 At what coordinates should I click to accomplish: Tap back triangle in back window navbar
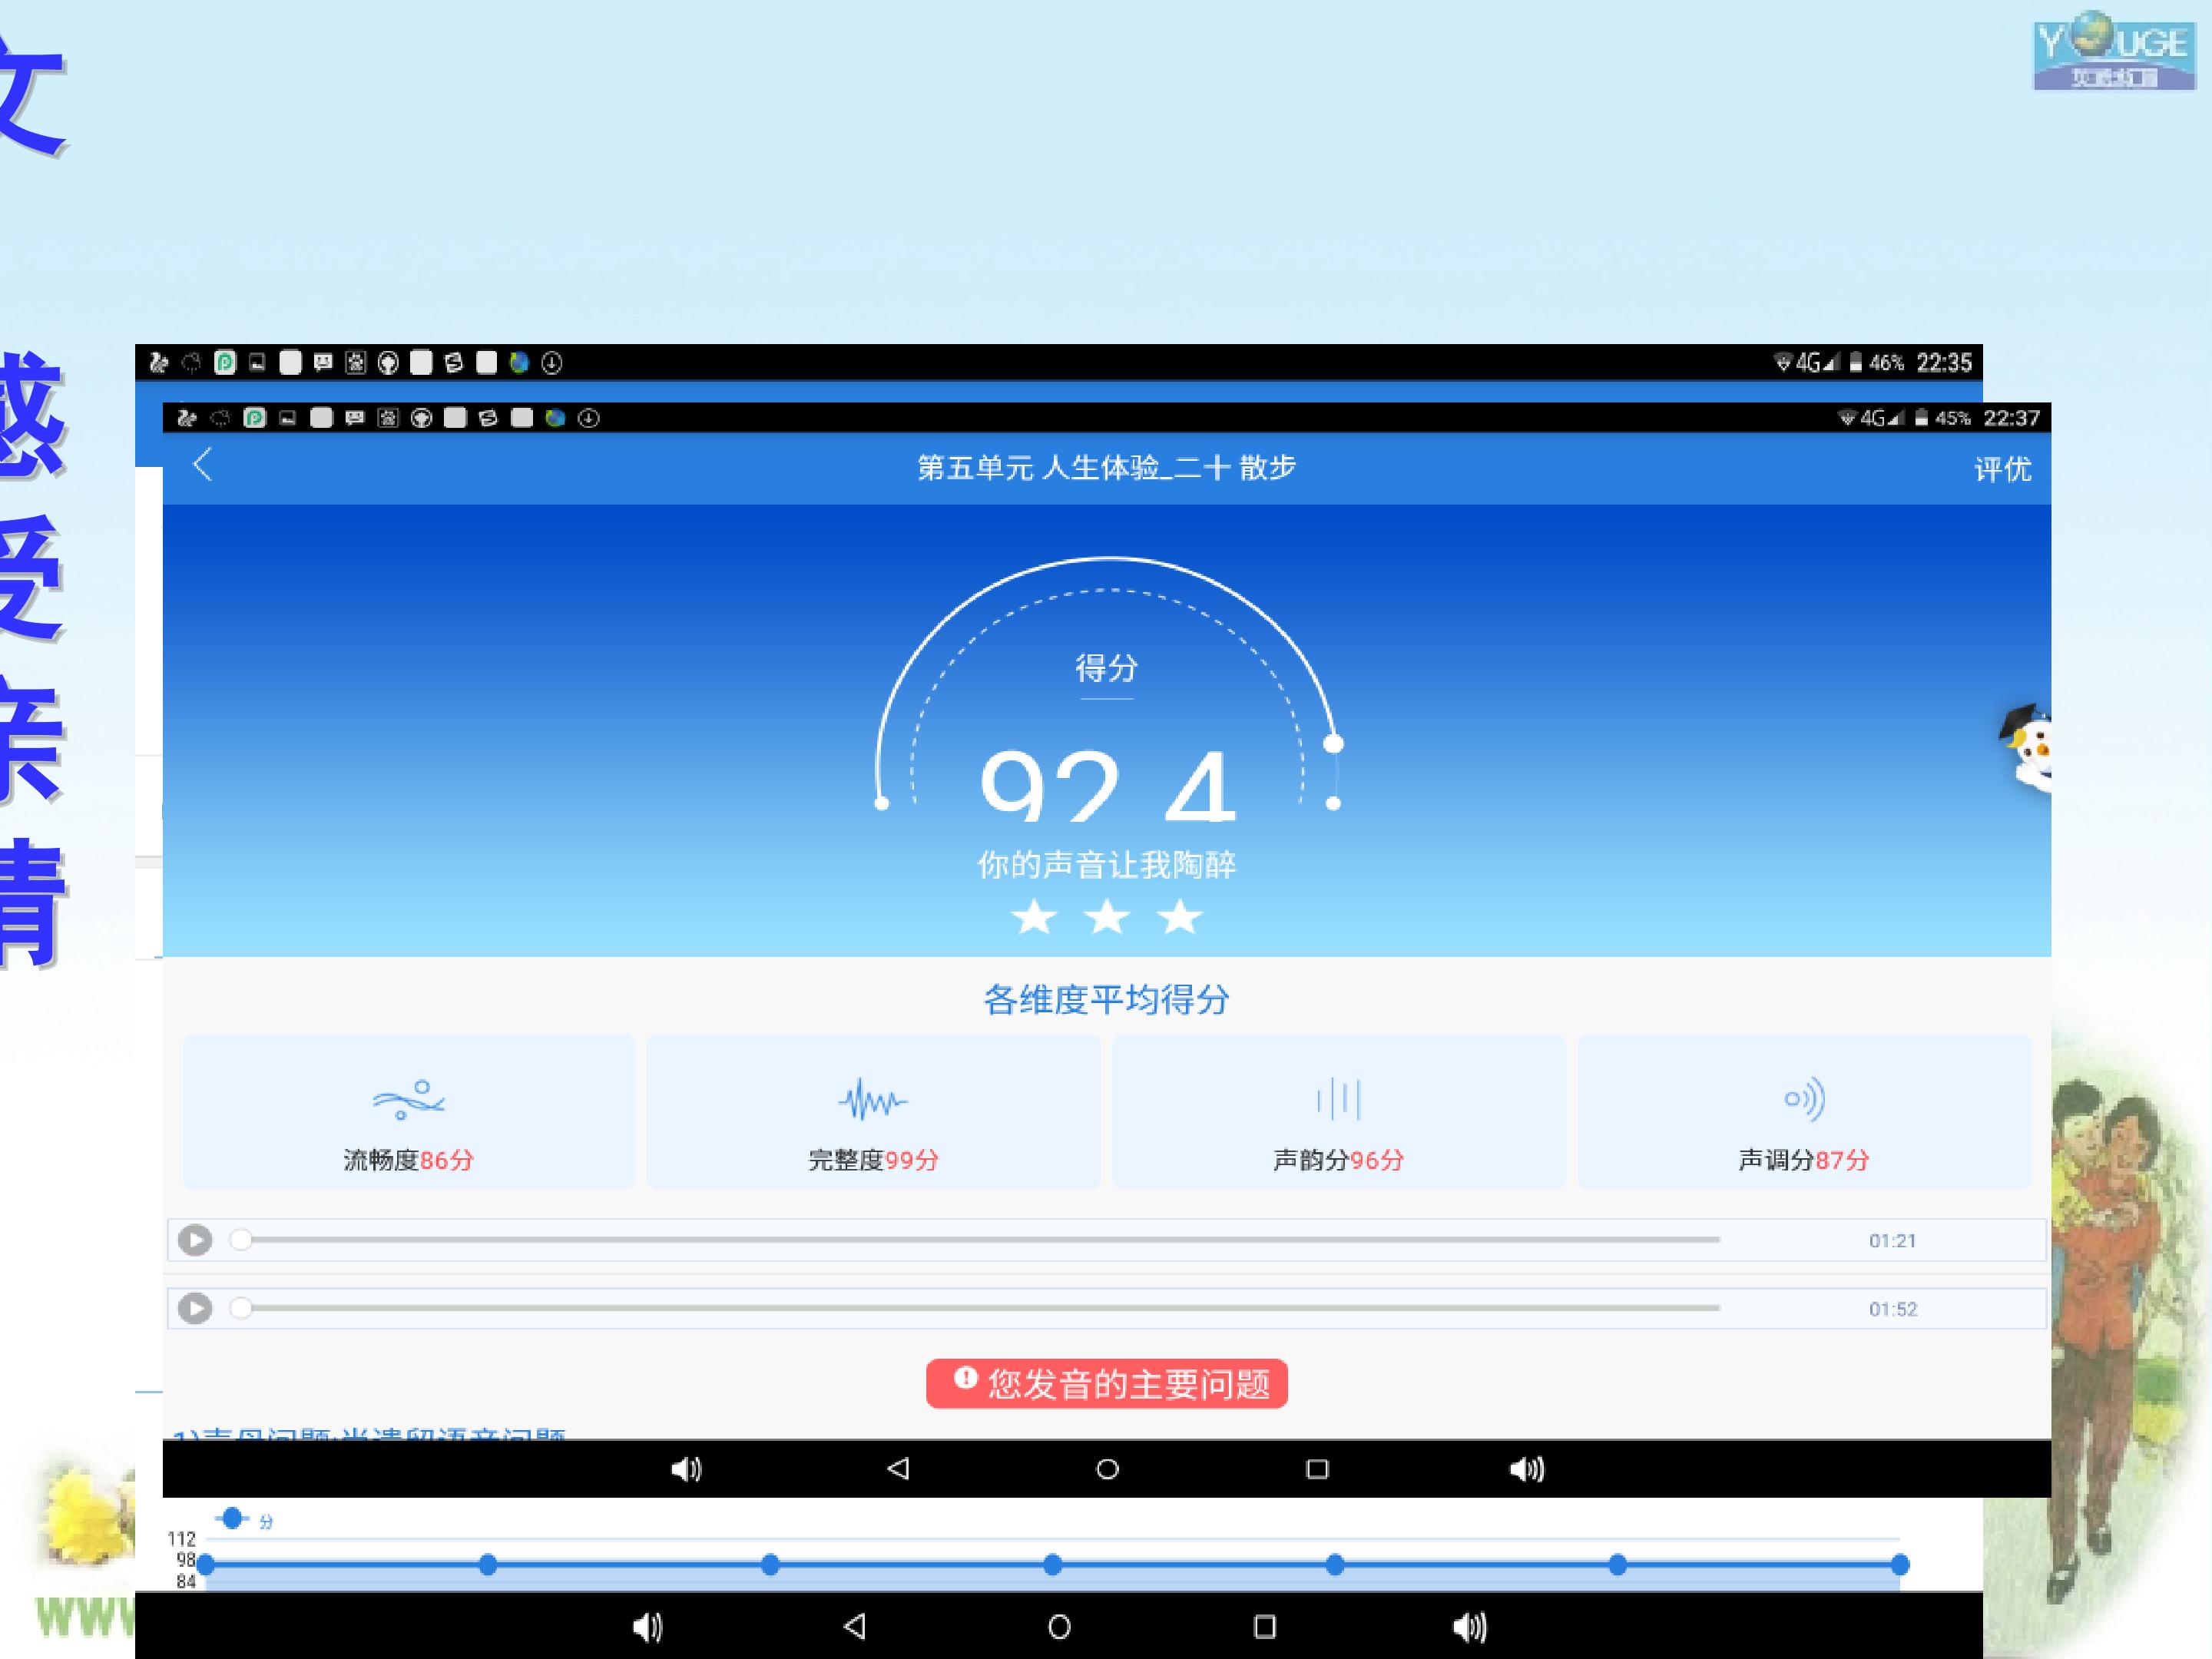(855, 1627)
